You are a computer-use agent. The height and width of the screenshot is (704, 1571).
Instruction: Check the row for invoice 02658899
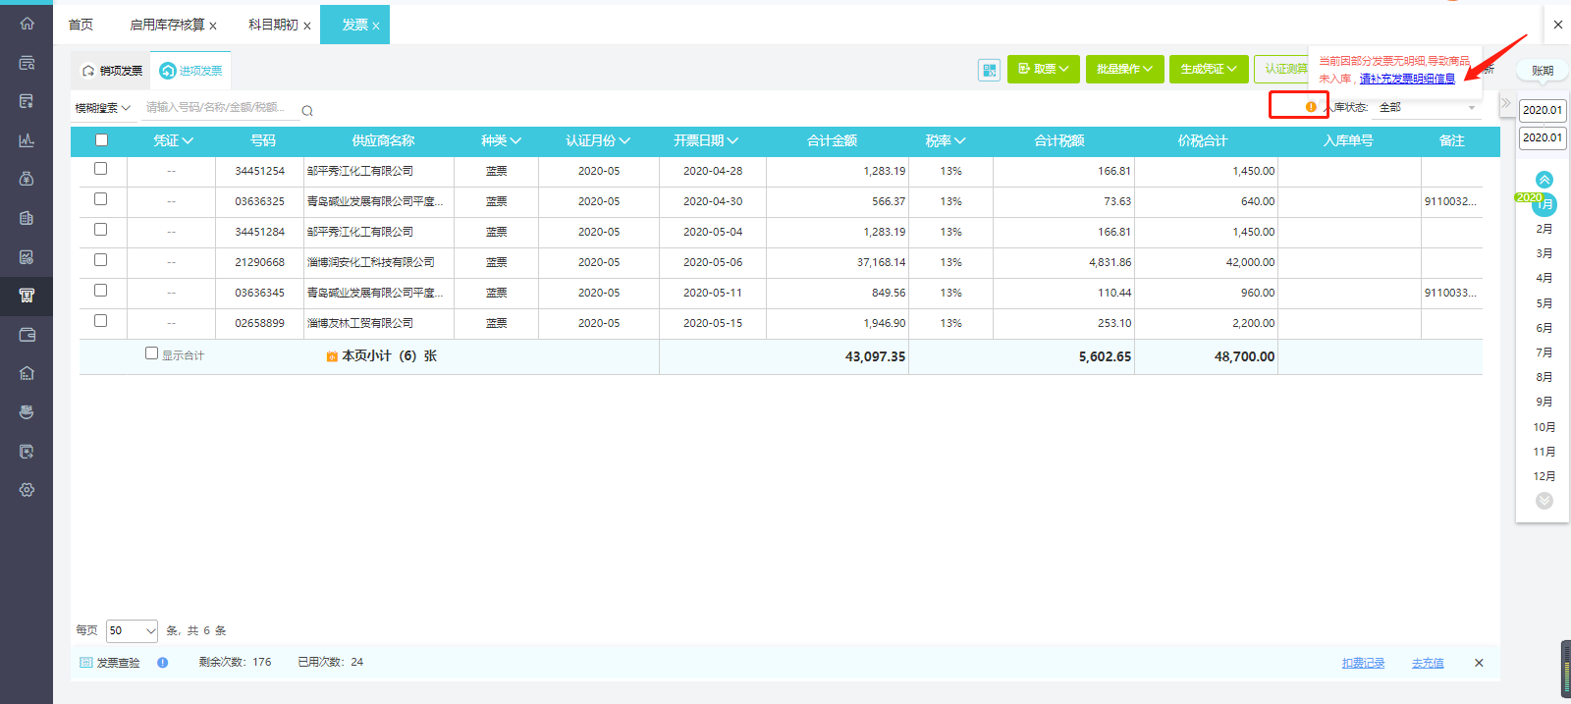pyautogui.click(x=100, y=321)
